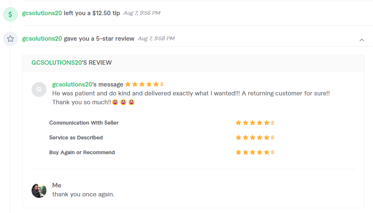Click the star review timeline icon
The image size is (373, 213).
pos(10,38)
